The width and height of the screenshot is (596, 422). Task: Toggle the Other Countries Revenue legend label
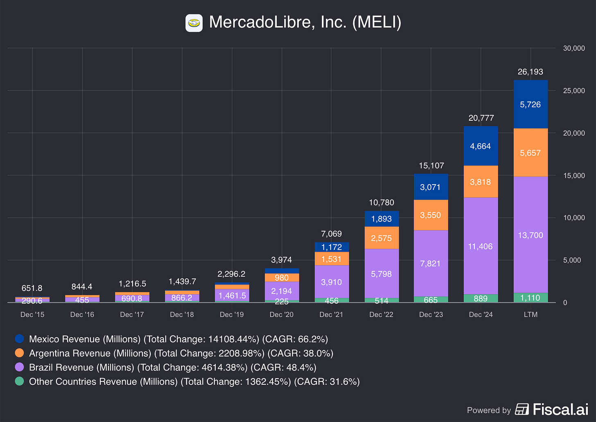pos(194,381)
